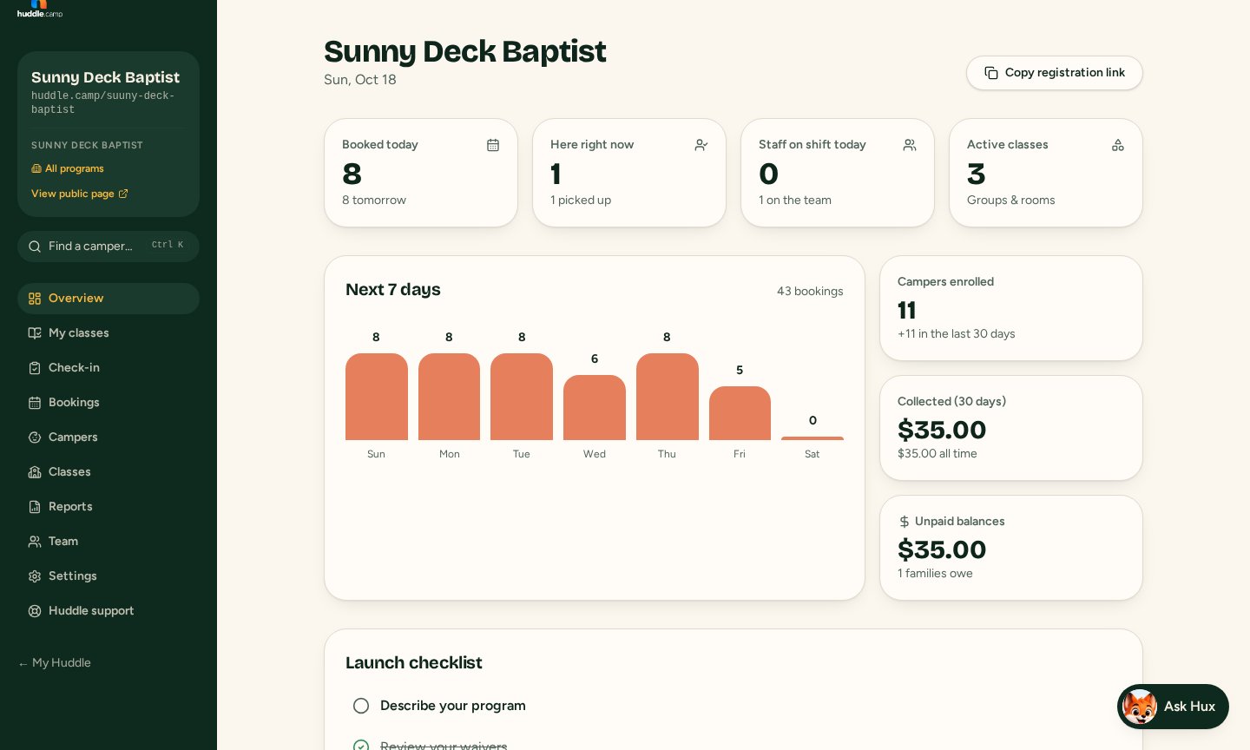Select the Friday bookings bar
Image resolution: width=1250 pixels, height=750 pixels.
(x=740, y=413)
